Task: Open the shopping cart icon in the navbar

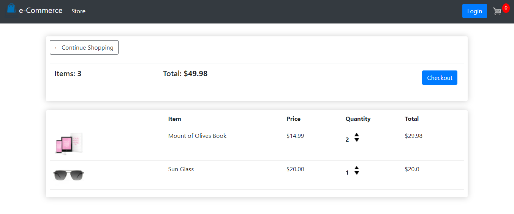Action: [x=497, y=11]
